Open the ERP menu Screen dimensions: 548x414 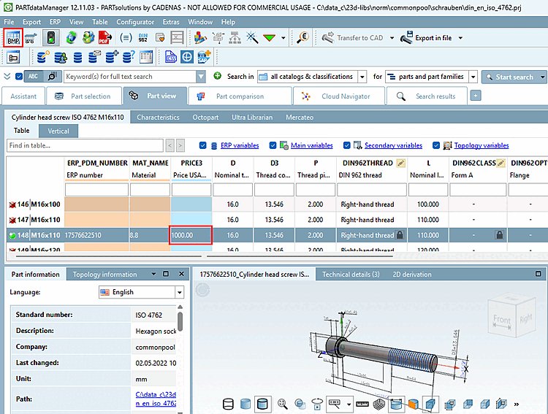pos(55,22)
